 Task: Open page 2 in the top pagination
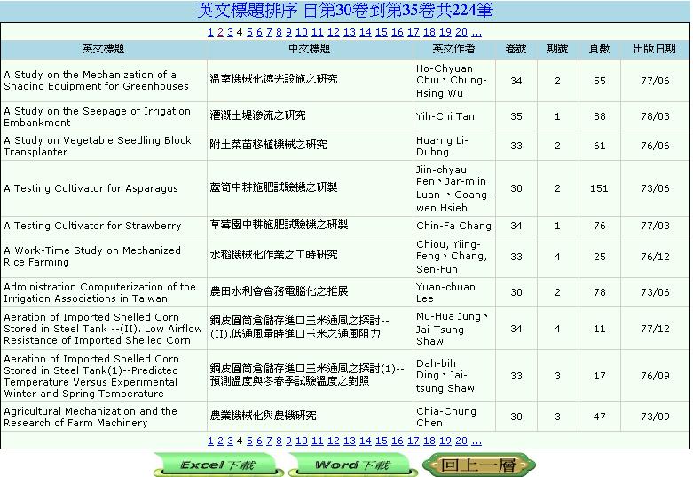pyautogui.click(x=220, y=32)
